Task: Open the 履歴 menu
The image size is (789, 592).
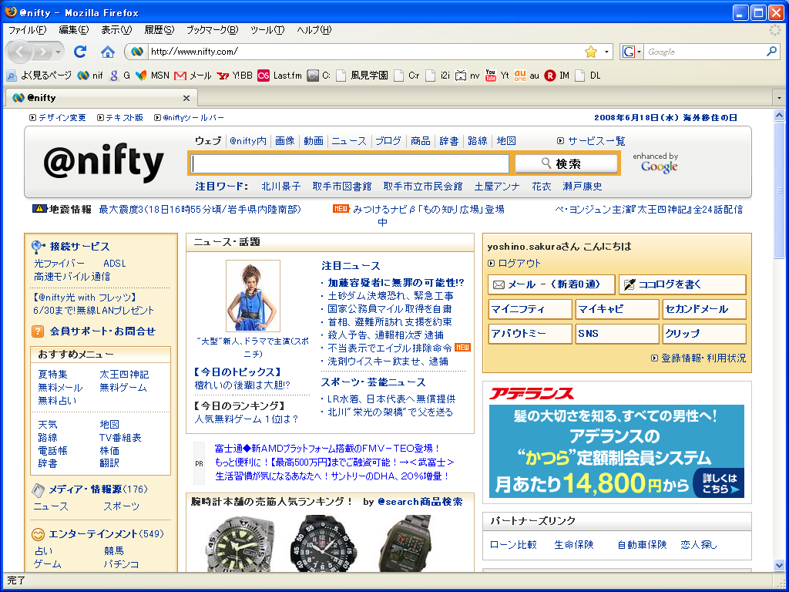Action: coord(159,30)
